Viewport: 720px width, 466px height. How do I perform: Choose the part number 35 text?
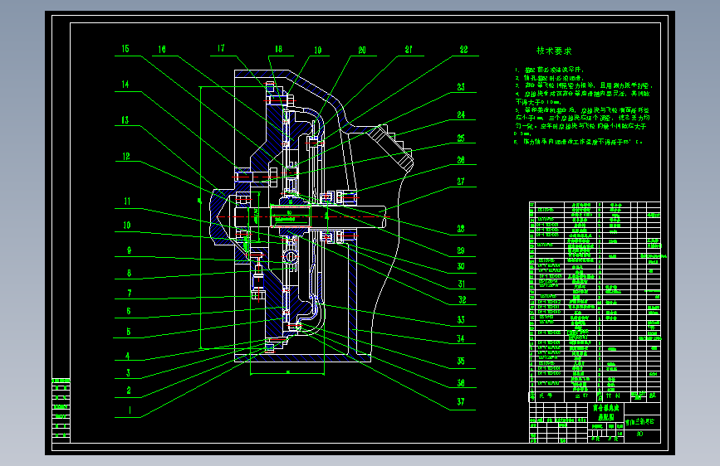(461, 361)
